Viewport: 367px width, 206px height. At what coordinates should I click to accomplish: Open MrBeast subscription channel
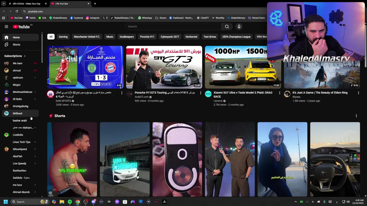click(20, 113)
